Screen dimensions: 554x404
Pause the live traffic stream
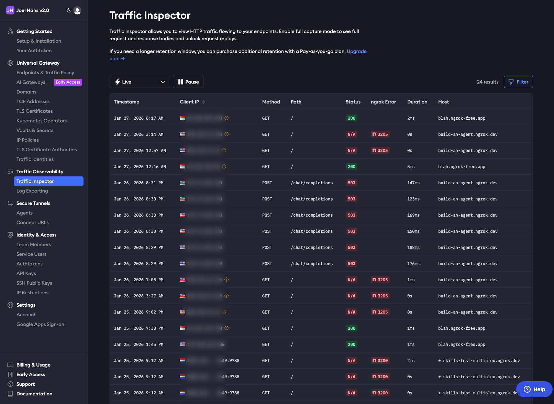(x=188, y=82)
